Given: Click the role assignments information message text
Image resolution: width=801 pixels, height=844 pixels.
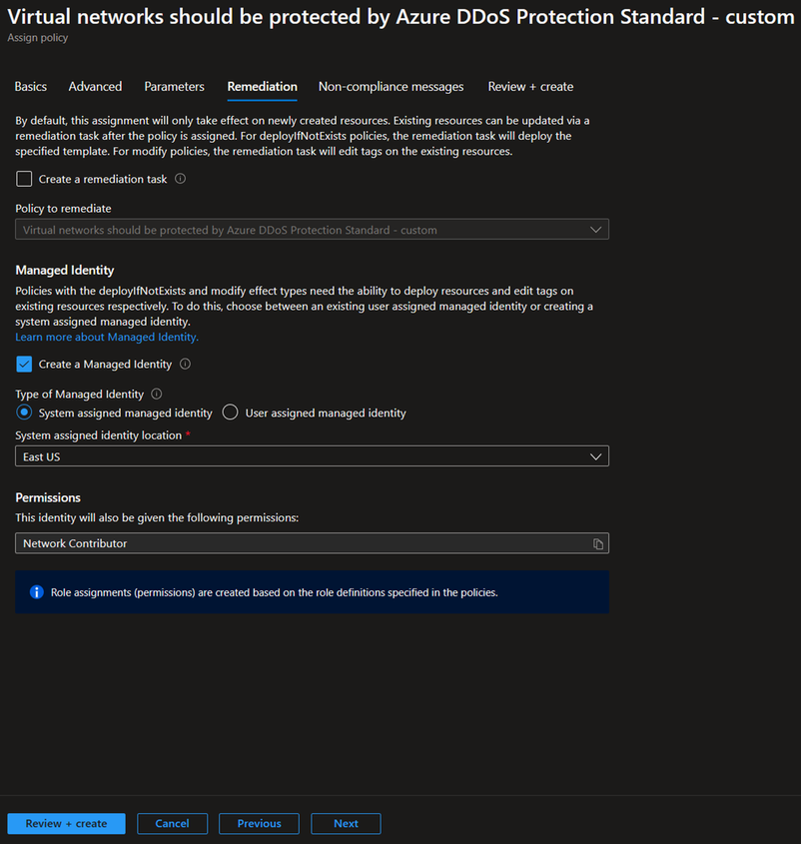Looking at the screenshot, I should (x=274, y=592).
